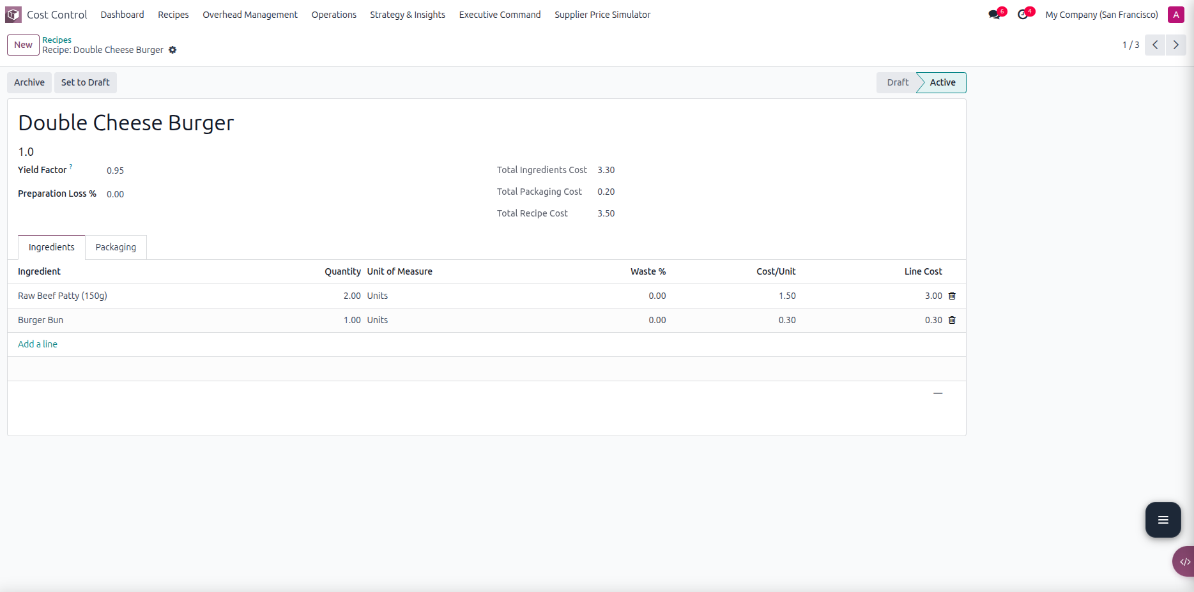This screenshot has width=1194, height=592.
Task: Click the Add a line link
Action: [x=38, y=344]
